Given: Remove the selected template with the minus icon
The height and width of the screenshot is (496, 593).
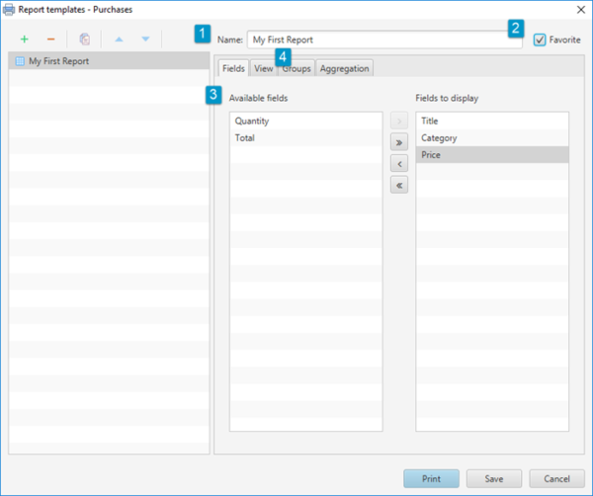Looking at the screenshot, I should click(51, 39).
